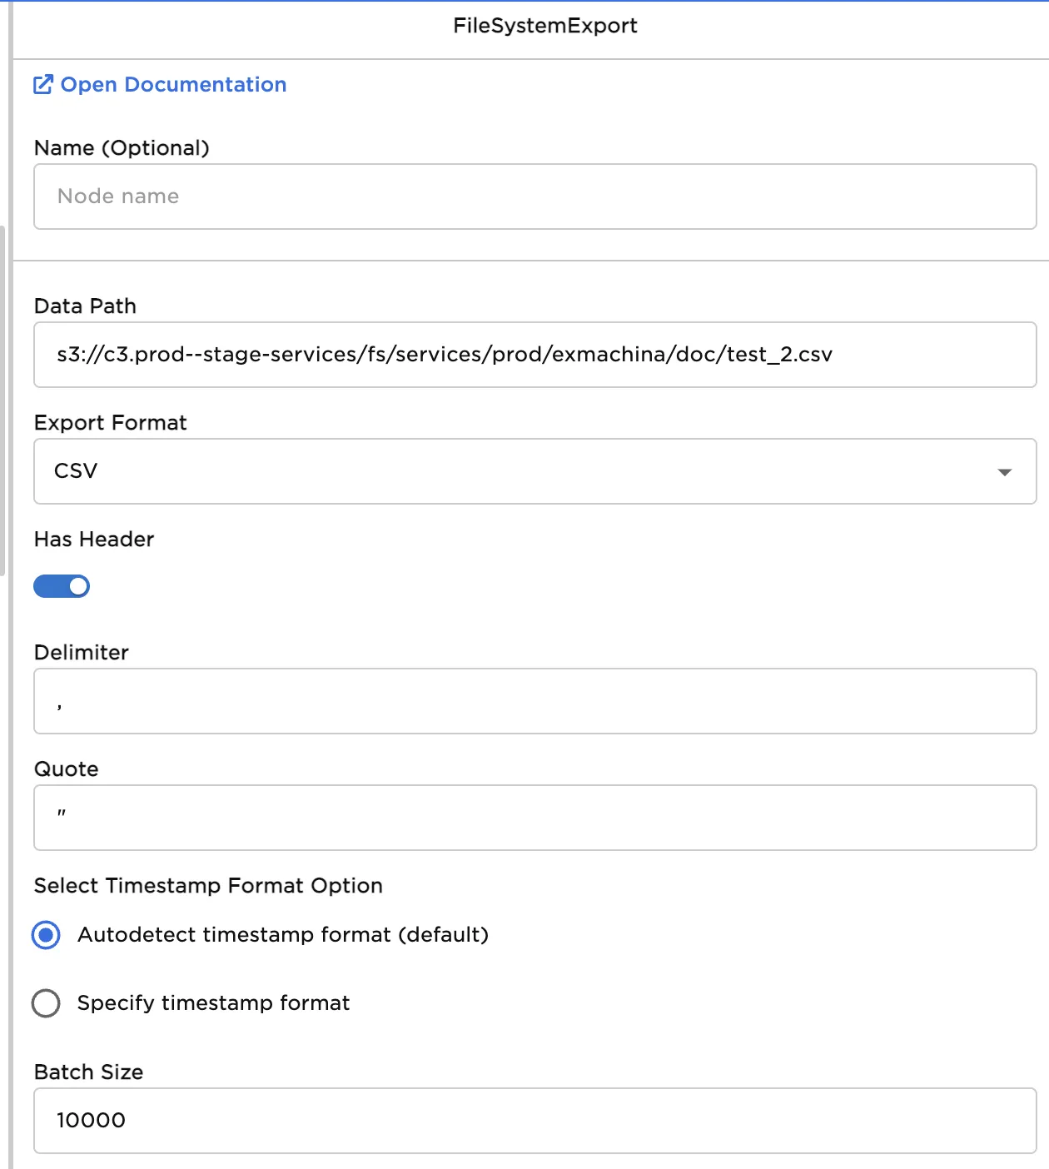
Task: Click the Has Header label
Action: coord(94,540)
